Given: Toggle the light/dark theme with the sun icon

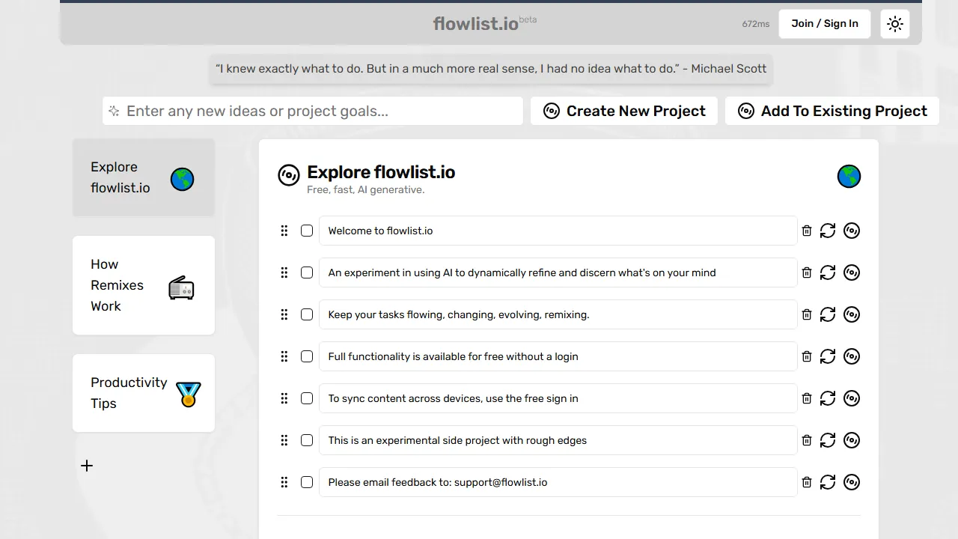Looking at the screenshot, I should pos(895,23).
